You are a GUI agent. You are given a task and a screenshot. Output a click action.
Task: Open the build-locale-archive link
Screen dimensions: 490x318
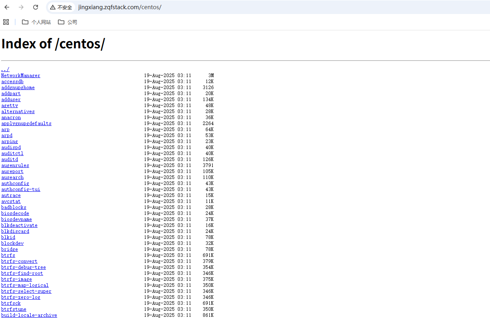click(29, 315)
